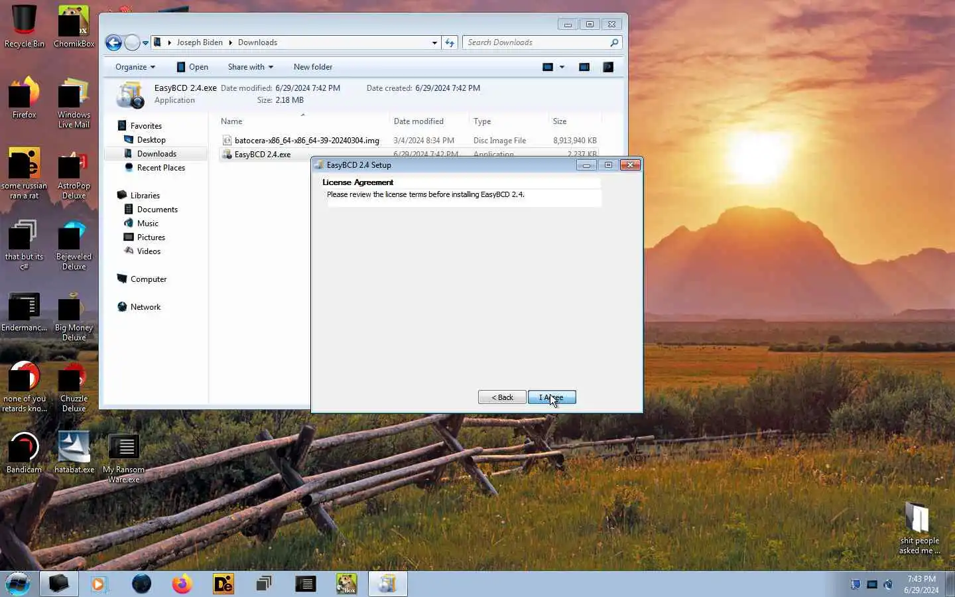Click into the Search Downloads field
Screen dimensions: 955x597
click(536, 42)
